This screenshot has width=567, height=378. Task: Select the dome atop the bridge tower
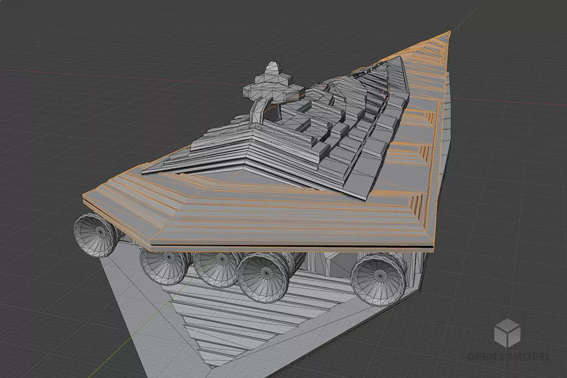pyautogui.click(x=272, y=68)
